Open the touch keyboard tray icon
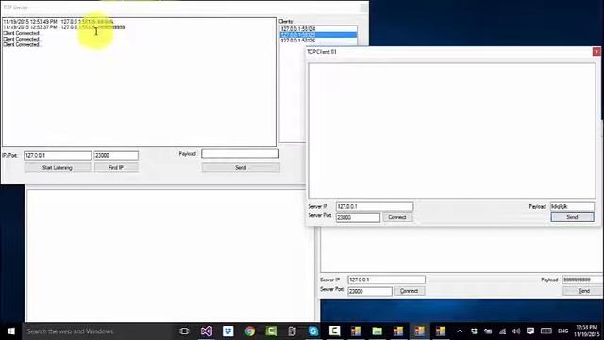Image resolution: width=604 pixels, height=340 pixels. pos(546,331)
